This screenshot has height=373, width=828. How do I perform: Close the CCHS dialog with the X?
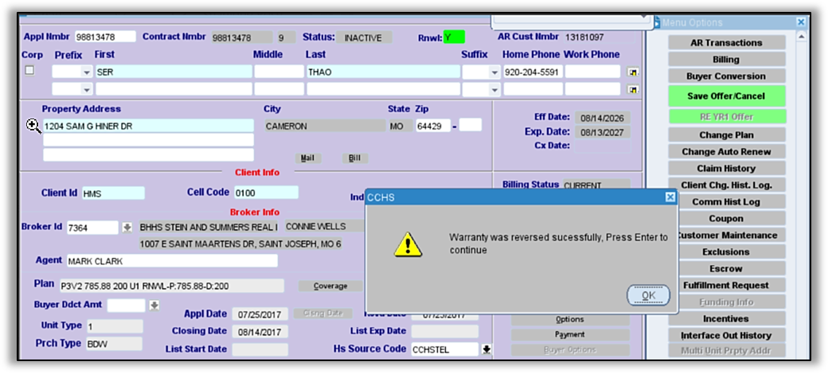(670, 197)
